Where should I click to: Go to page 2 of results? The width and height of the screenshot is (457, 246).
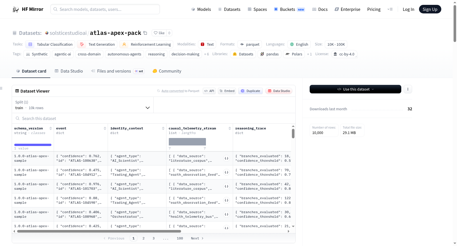[x=143, y=238]
